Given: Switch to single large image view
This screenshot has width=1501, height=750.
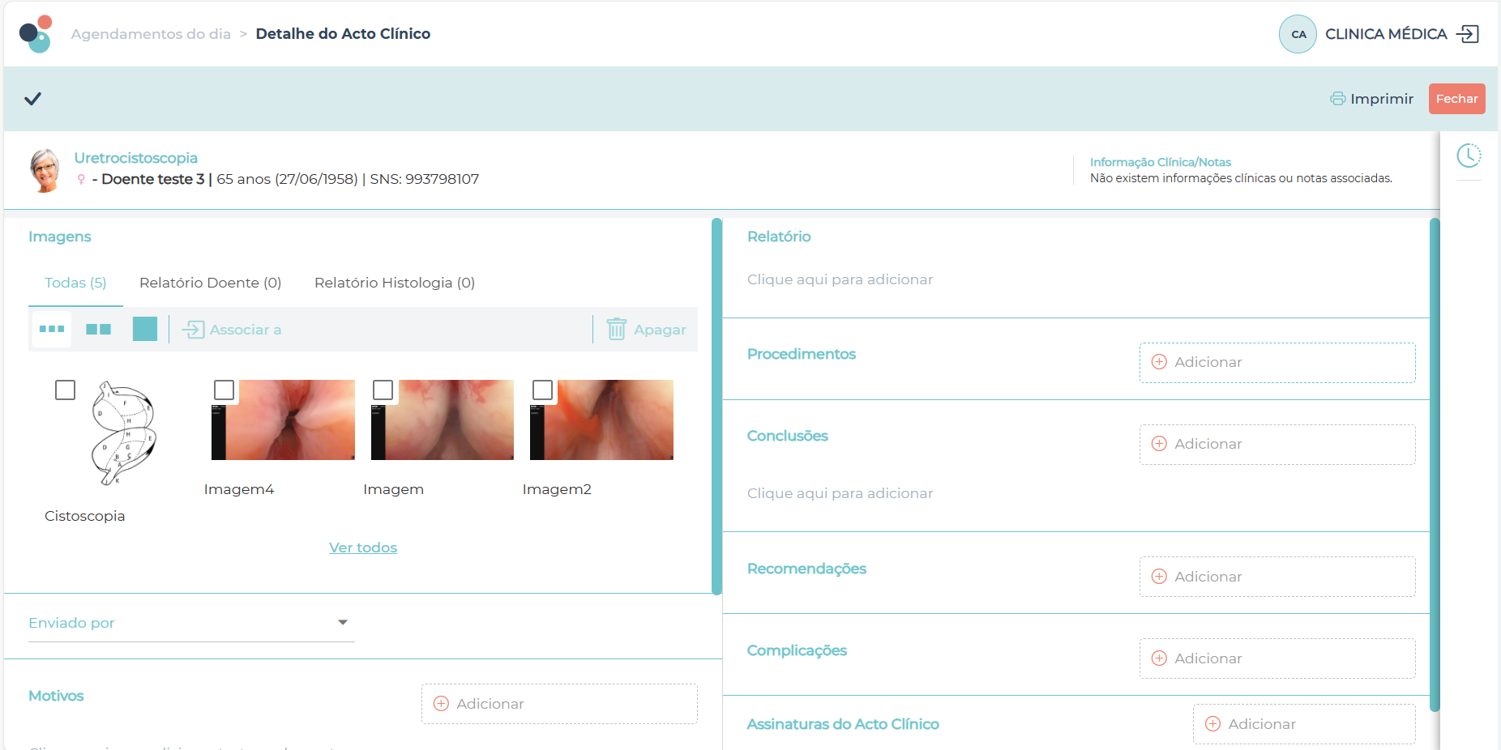Looking at the screenshot, I should pos(145,330).
